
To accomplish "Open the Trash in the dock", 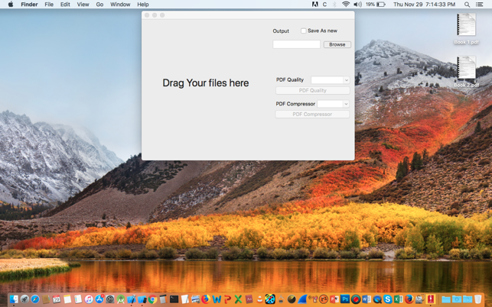I will [478, 299].
